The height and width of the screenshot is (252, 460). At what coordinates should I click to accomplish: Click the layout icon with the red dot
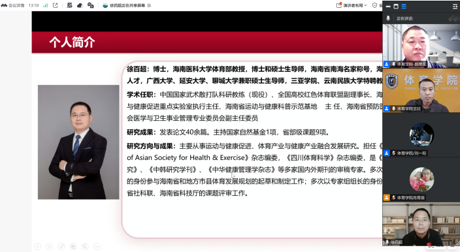pyautogui.click(x=339, y=5)
